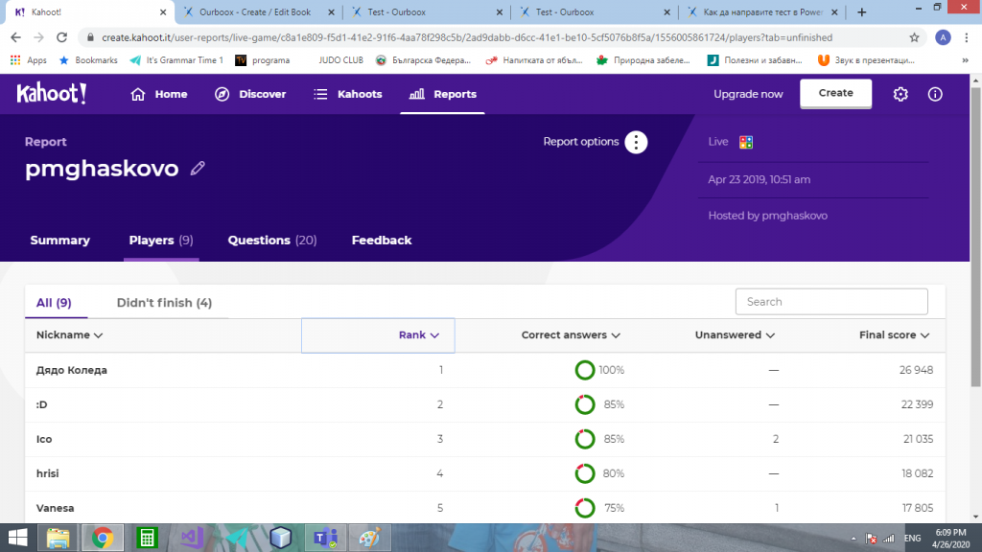The width and height of the screenshot is (982, 552).
Task: Click Upgrade now link
Action: point(748,94)
